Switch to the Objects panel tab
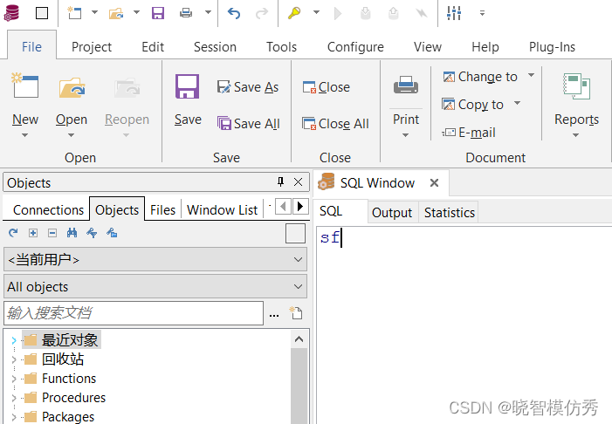 click(x=117, y=210)
